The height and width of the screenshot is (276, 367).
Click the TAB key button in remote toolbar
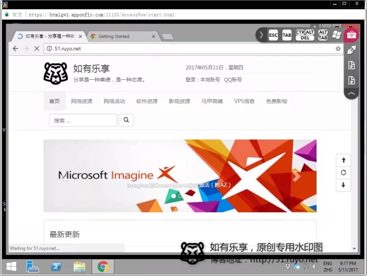tap(287, 35)
